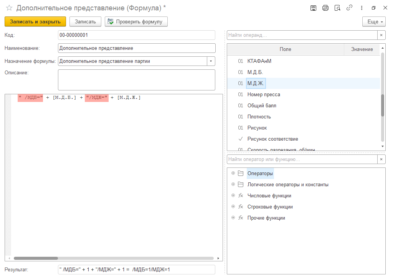Add form to favorites with star icon

[x=9, y=8]
